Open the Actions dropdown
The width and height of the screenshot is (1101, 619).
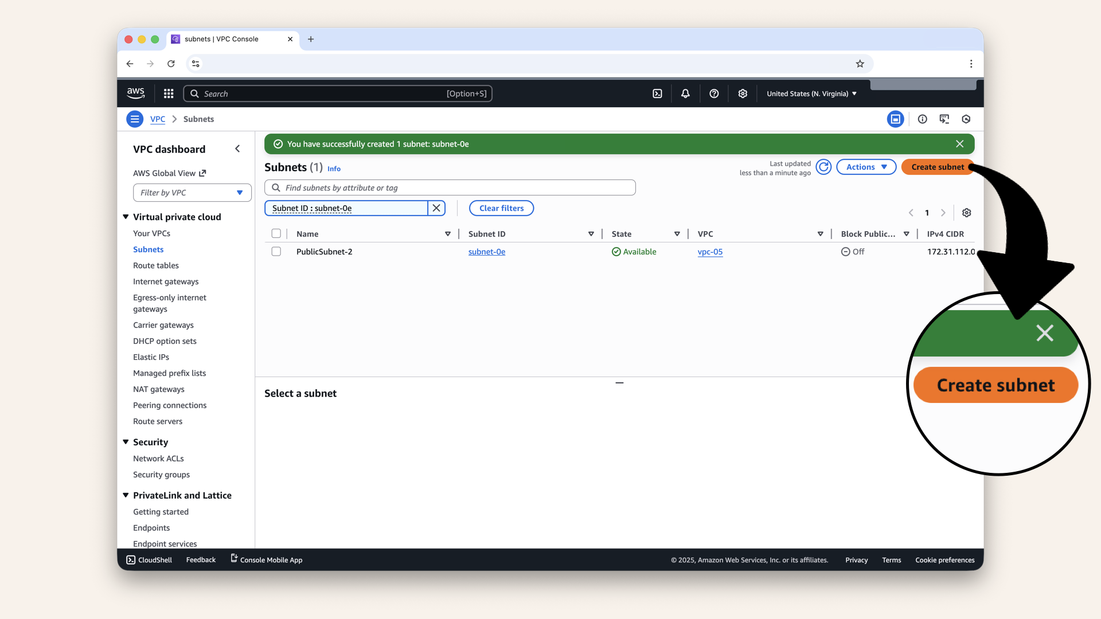coord(866,167)
